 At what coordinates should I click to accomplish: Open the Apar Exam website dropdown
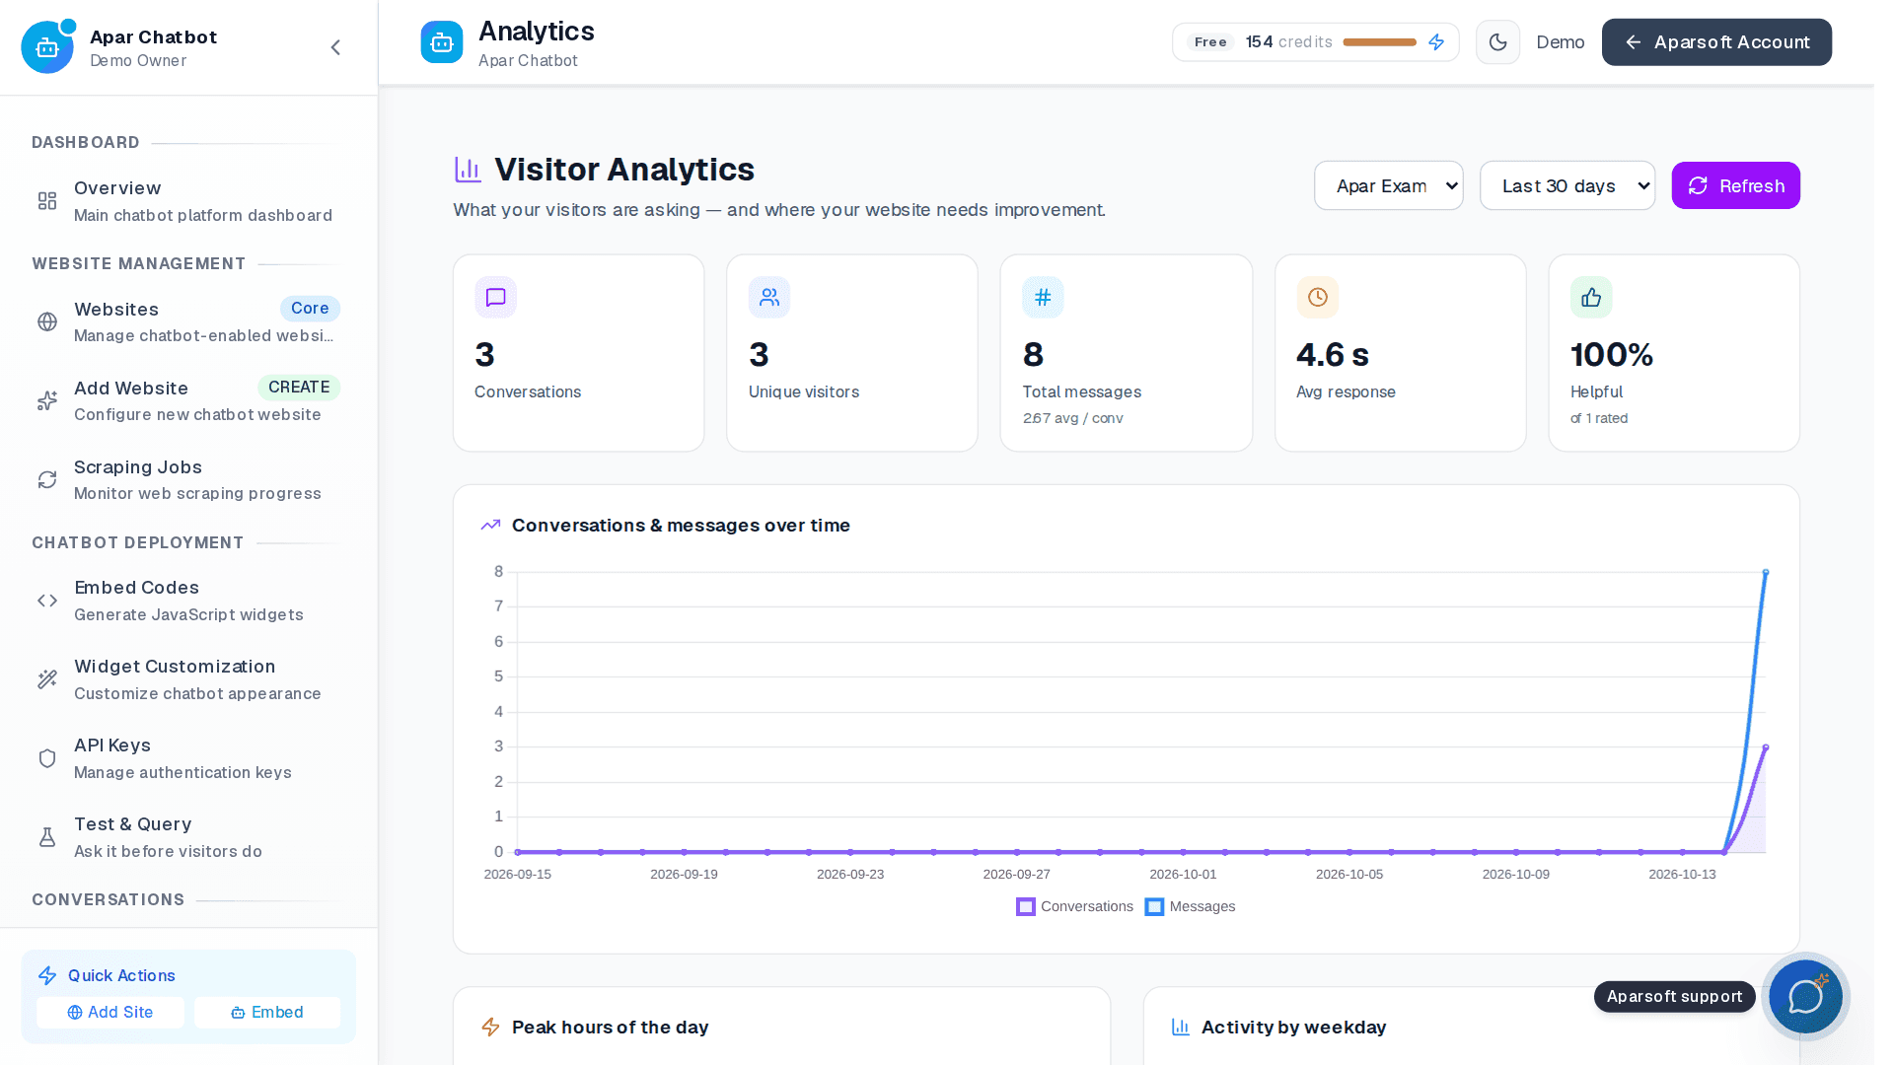(x=1389, y=185)
